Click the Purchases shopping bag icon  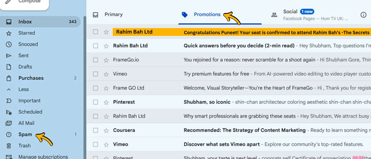[9, 78]
